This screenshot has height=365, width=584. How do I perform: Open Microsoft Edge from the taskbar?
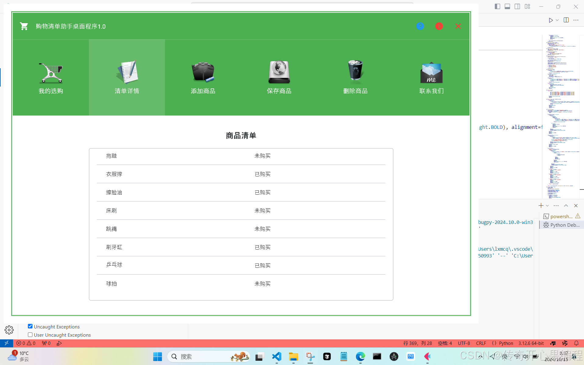(360, 356)
